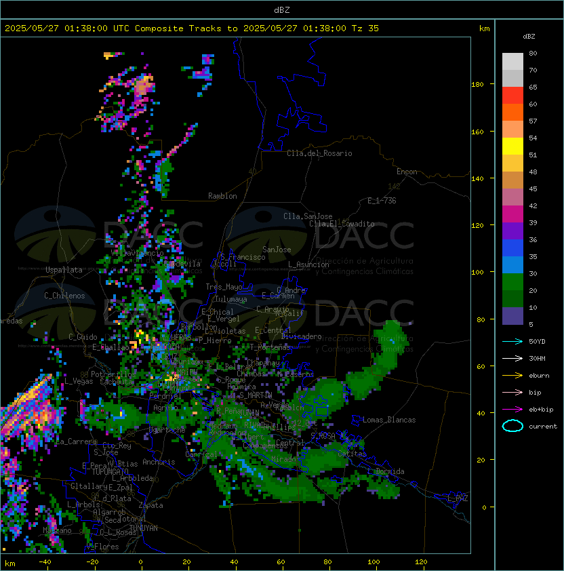Pick the tan swatch between 48 and 45
The height and width of the screenshot is (571, 564).
[x=512, y=180]
